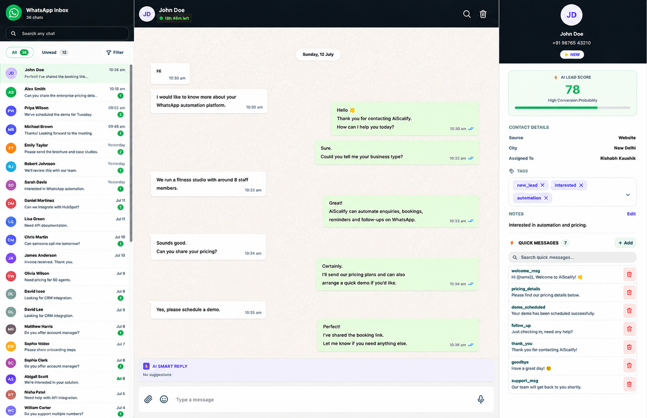Remove the interested tag

point(581,185)
